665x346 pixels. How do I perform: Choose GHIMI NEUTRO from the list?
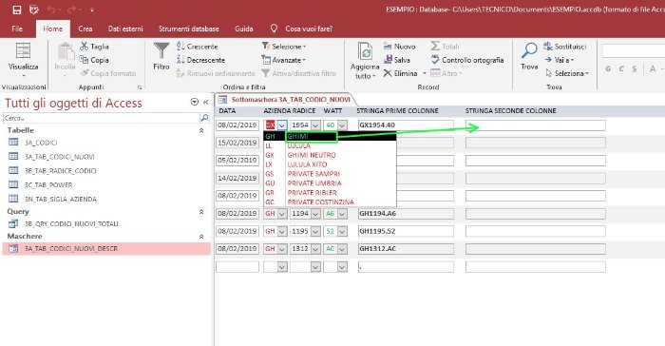click(x=330, y=155)
